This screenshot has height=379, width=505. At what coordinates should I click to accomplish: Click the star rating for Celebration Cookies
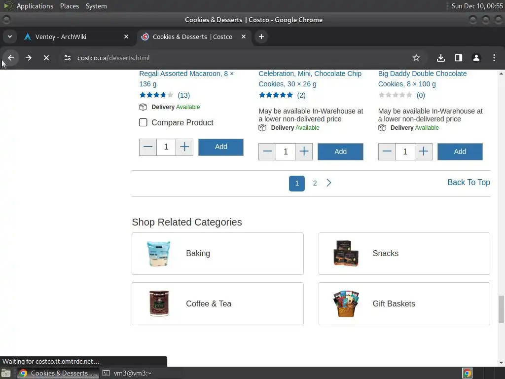[276, 95]
